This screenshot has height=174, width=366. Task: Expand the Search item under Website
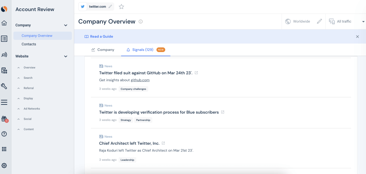(19, 78)
